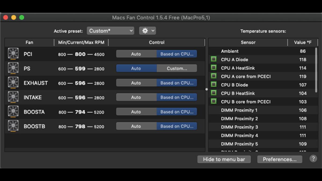
Task: Select Based on CPU for BOOSTA fan
Action: 177,112
